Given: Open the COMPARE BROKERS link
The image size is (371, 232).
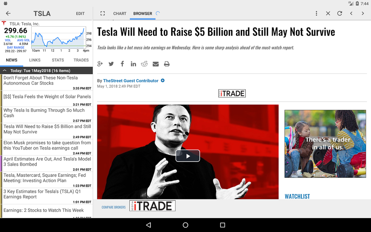Looking at the screenshot, I should coord(113,207).
